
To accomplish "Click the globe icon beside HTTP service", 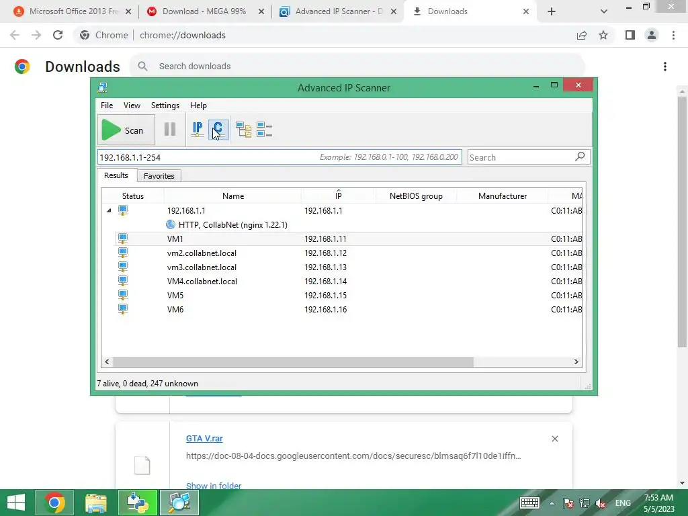I will [171, 224].
